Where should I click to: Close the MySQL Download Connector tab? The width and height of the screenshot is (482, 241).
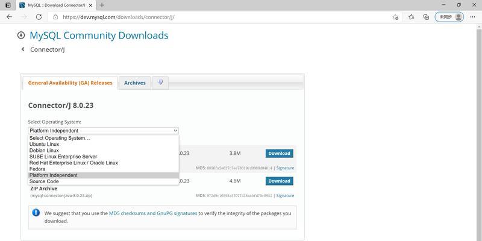click(90, 5)
